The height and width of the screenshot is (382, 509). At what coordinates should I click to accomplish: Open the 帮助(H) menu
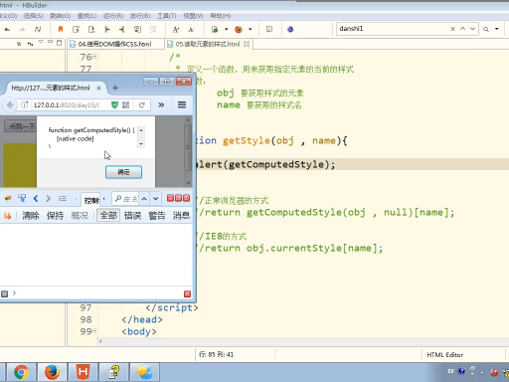click(221, 16)
